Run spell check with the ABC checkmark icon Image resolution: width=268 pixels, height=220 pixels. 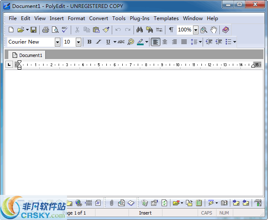tap(65, 30)
